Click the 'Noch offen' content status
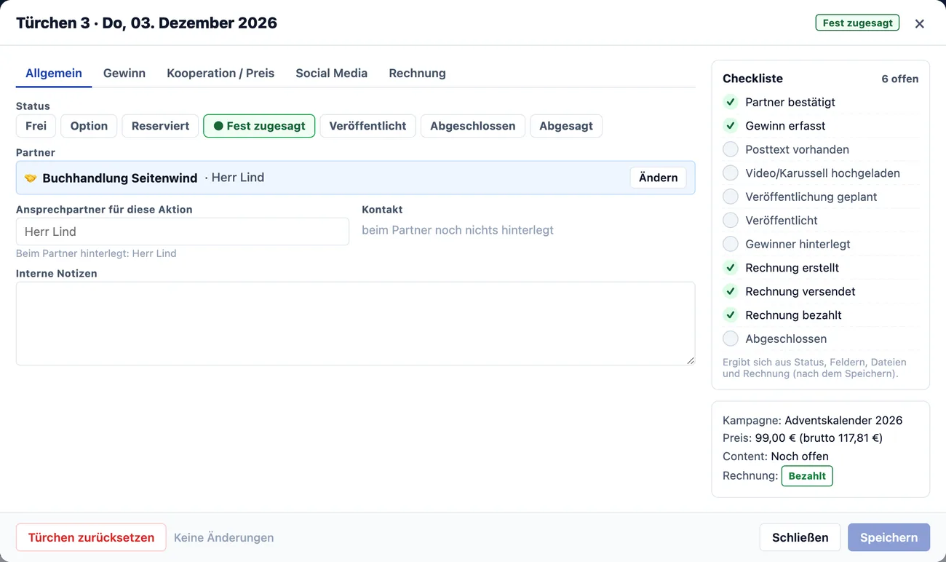Screen dimensions: 946x562 [800, 456]
